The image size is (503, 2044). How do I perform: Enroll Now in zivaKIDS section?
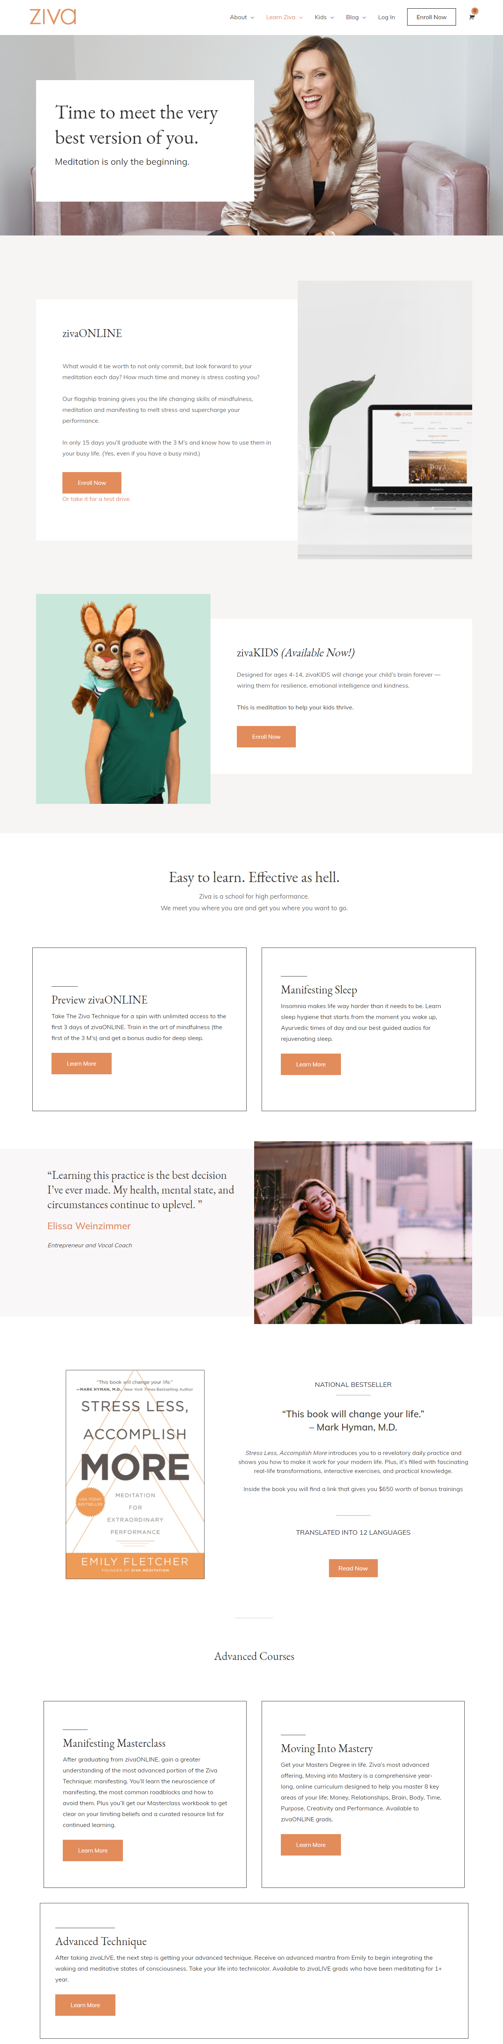coord(266,737)
